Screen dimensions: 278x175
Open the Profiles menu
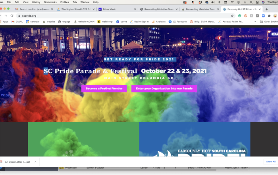pos(64,2)
